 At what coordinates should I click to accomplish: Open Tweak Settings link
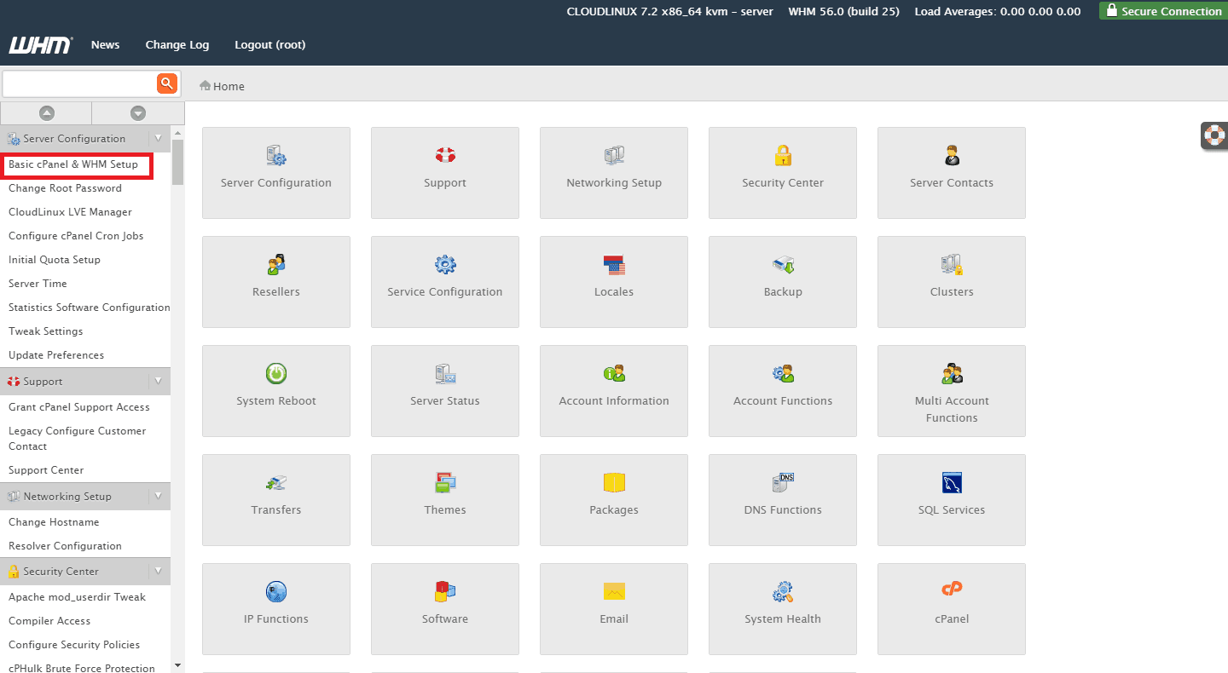[x=46, y=331]
